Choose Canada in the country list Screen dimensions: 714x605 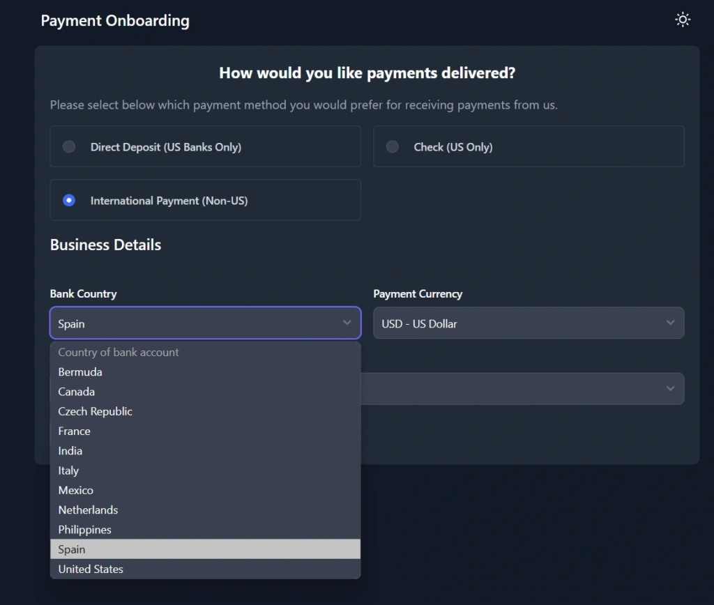77,392
